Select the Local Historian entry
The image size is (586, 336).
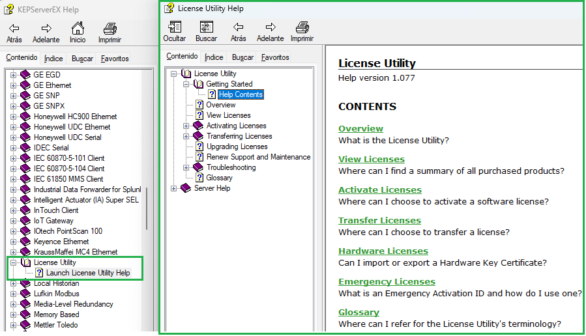click(57, 283)
